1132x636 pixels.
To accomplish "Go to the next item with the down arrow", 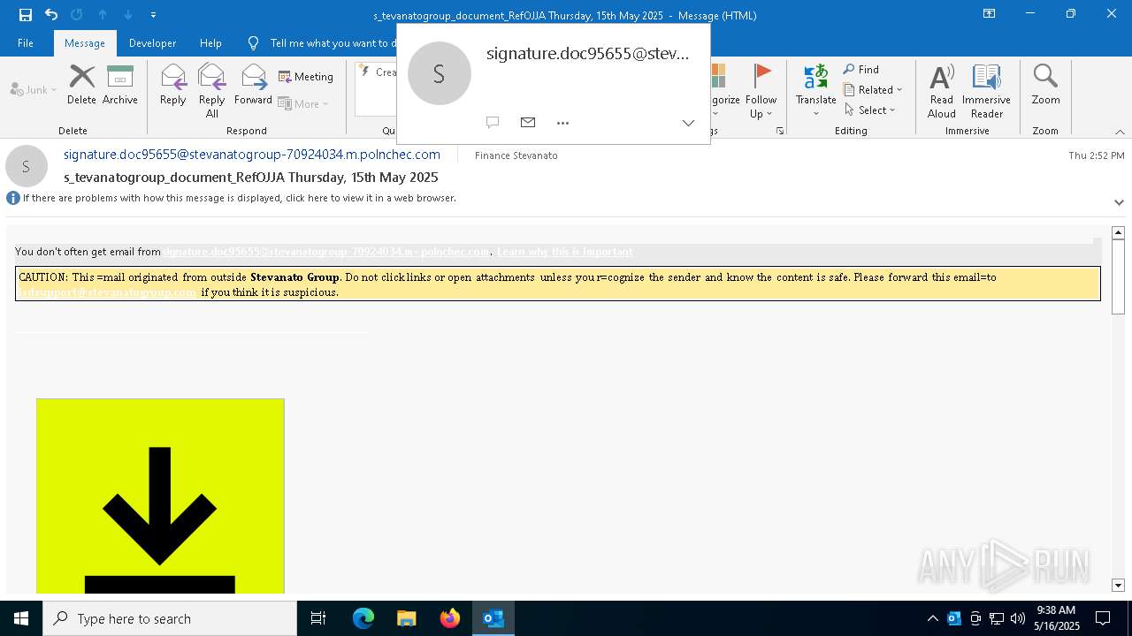I will click(x=128, y=14).
